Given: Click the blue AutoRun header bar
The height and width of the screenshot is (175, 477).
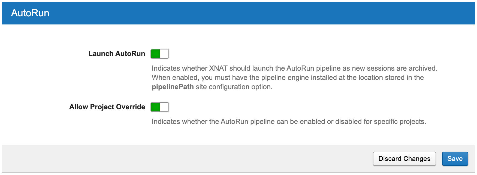Looking at the screenshot, I should (x=245, y=13).
